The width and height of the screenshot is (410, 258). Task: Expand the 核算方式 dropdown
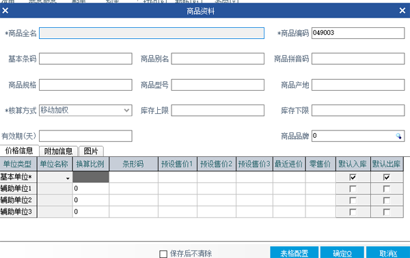126,110
